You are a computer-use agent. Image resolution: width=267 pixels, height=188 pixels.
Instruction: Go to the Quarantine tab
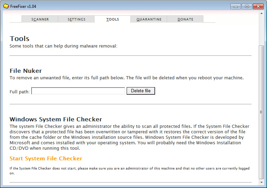(149, 19)
